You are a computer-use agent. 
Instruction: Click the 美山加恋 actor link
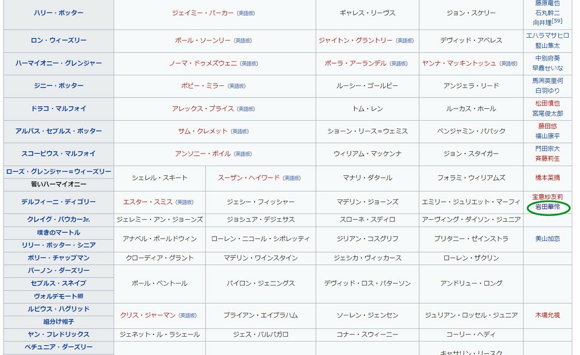point(547,239)
